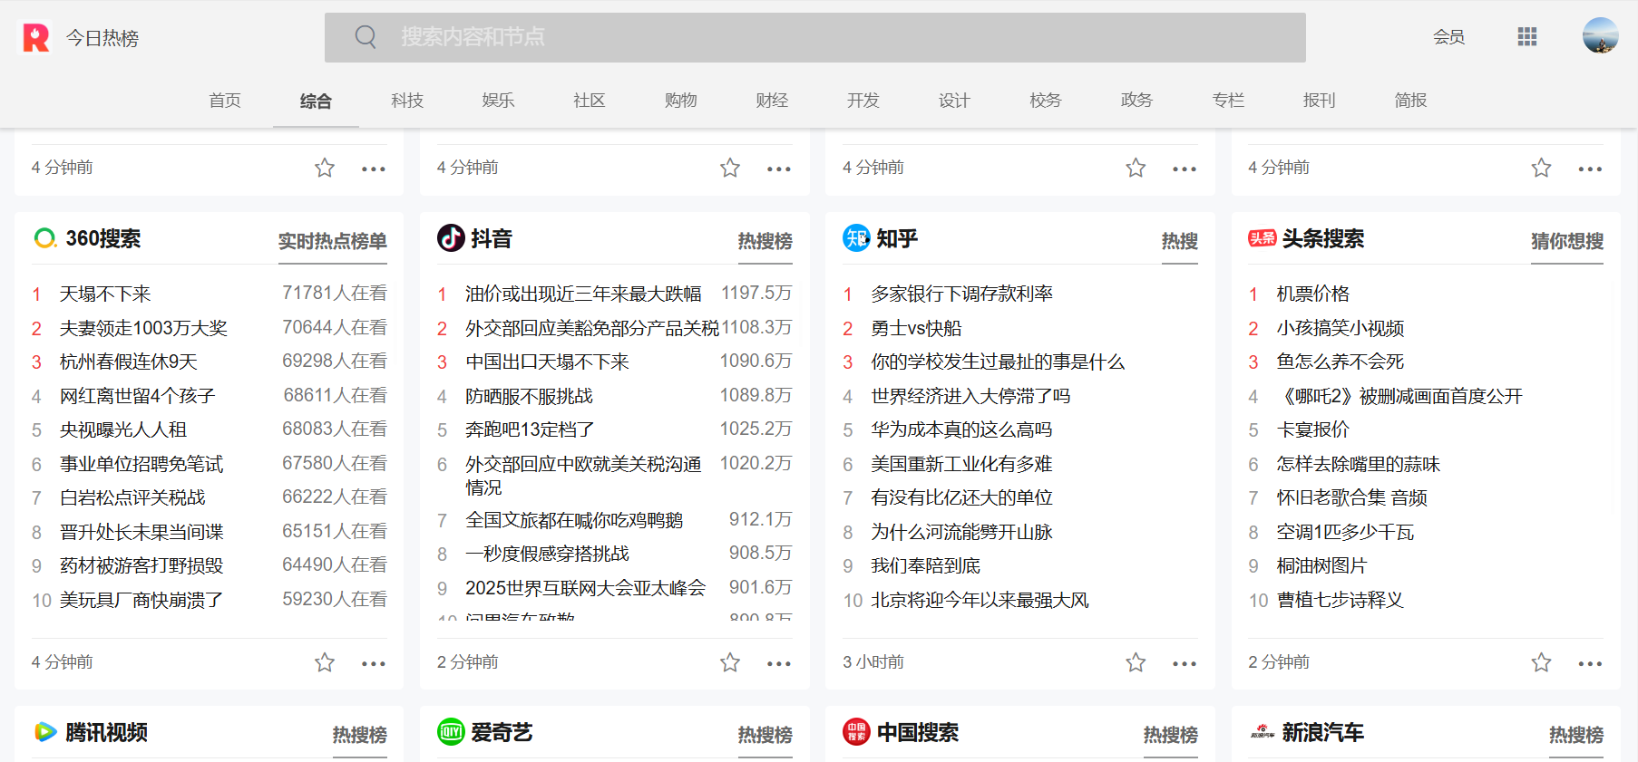Switch to the 科技 tab

tap(407, 101)
